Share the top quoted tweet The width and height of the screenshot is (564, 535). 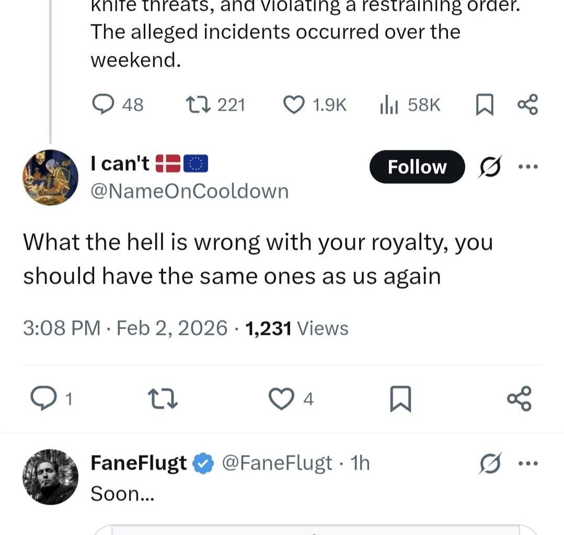[x=527, y=105]
